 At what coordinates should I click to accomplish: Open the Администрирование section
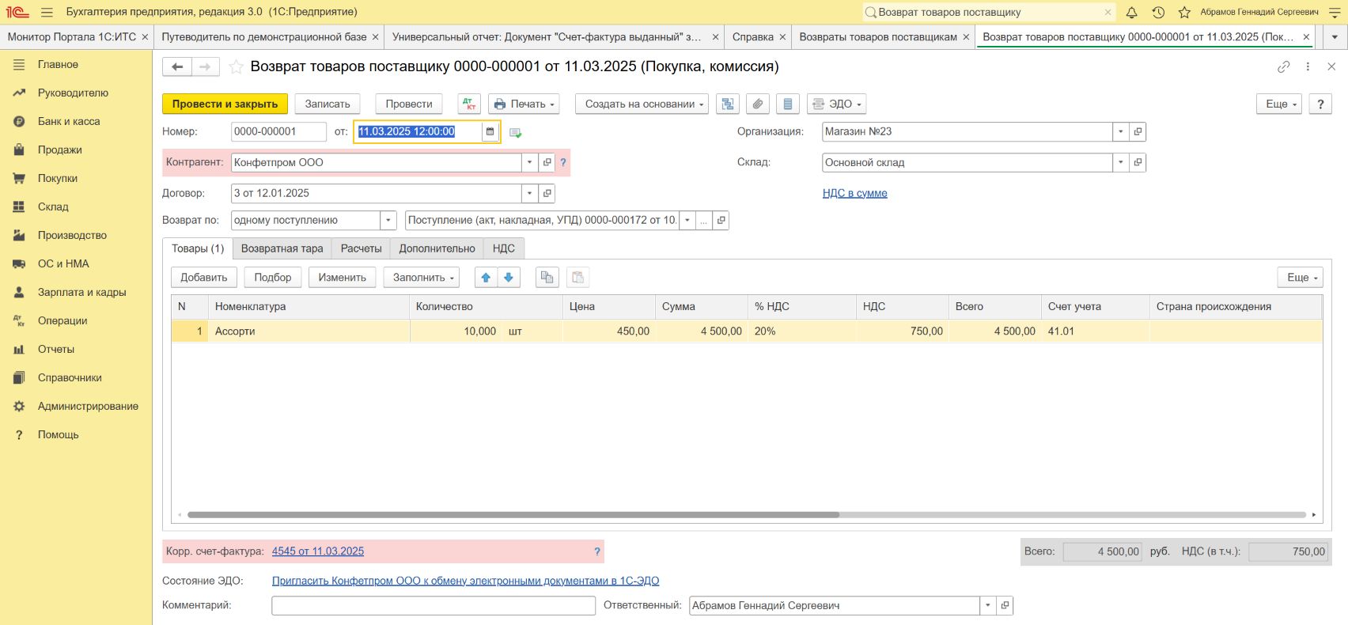click(88, 406)
